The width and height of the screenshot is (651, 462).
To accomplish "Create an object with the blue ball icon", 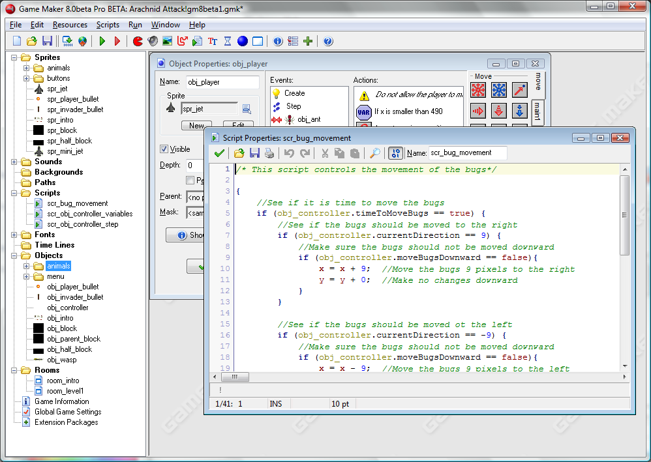I will [x=243, y=41].
